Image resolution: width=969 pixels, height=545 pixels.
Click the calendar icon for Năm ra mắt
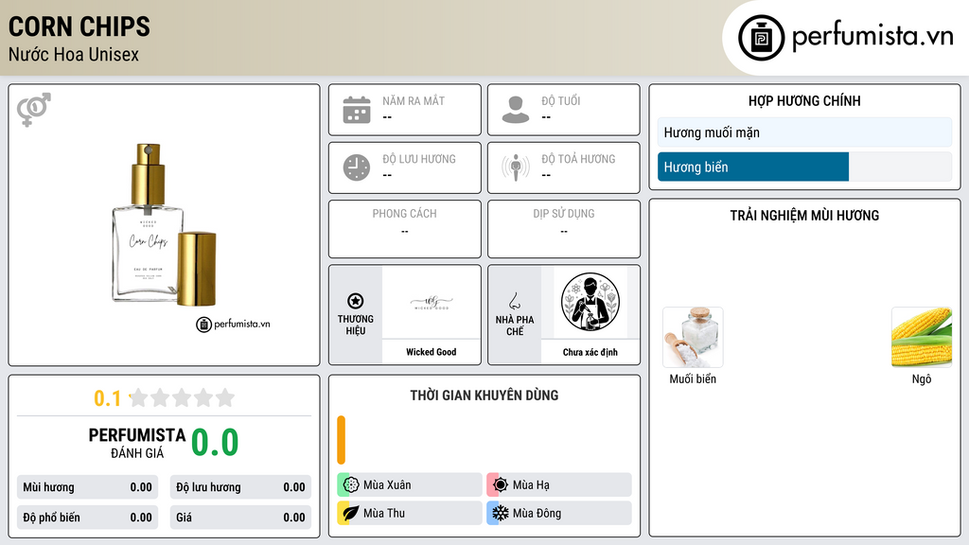357,110
